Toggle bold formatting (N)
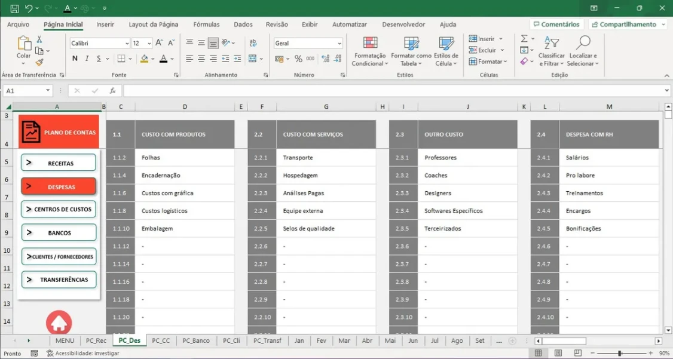Screen dimensions: 673x359 click(x=75, y=59)
